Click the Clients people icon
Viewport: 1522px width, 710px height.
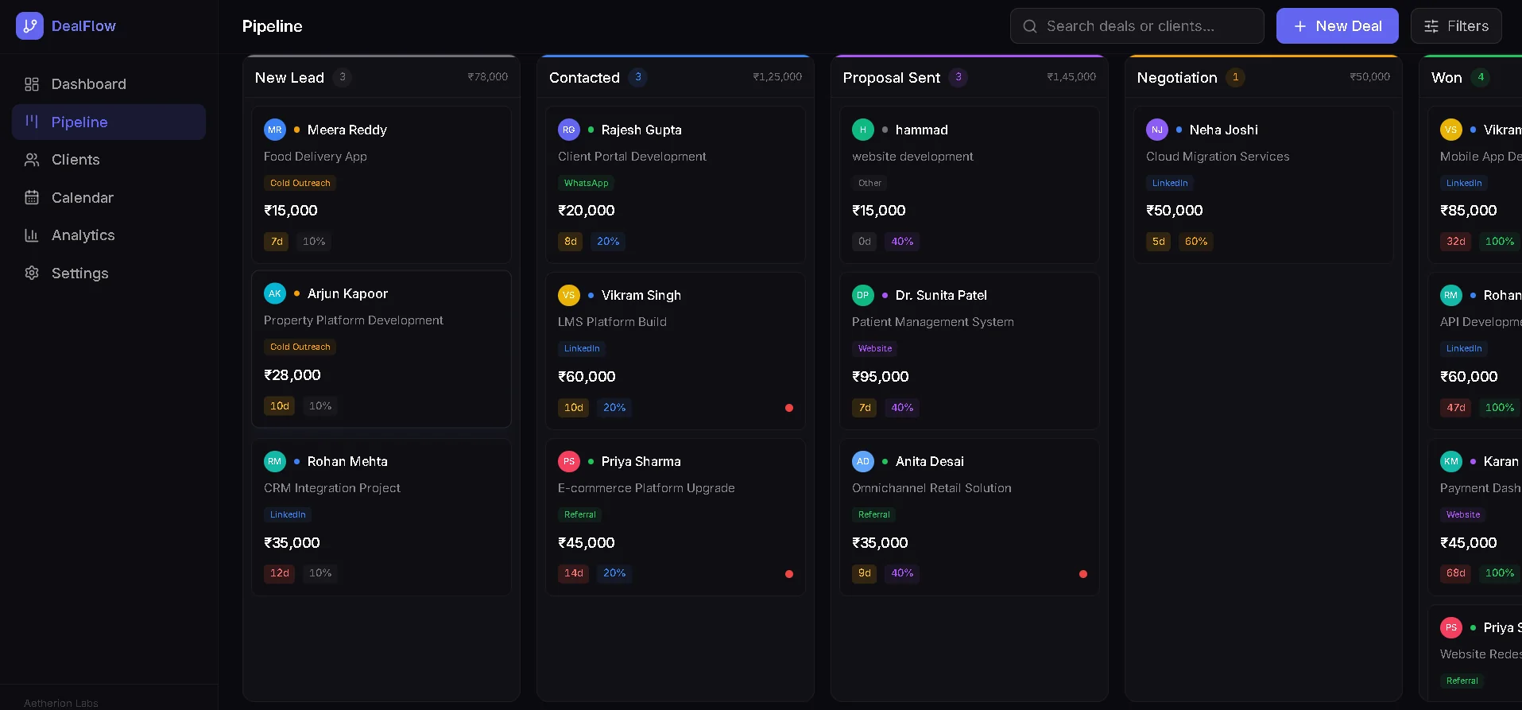(32, 160)
